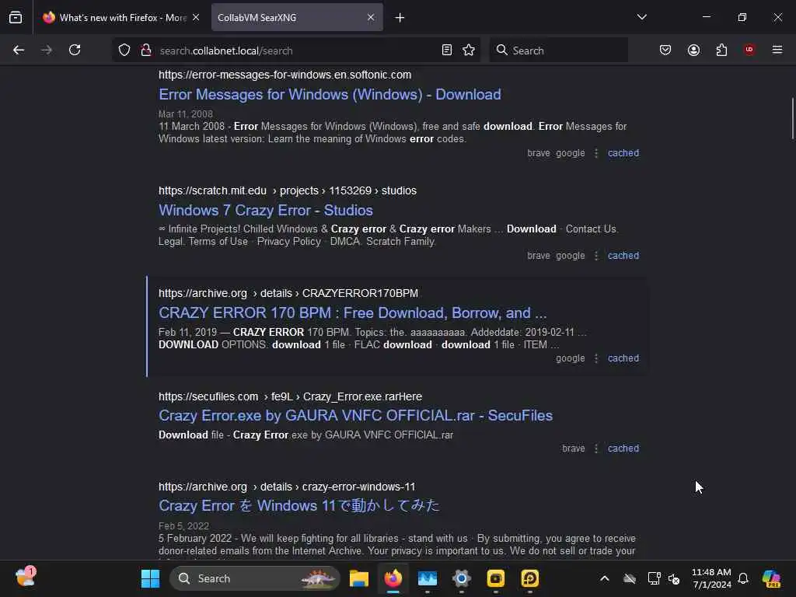The width and height of the screenshot is (796, 597).
Task: List all tabs dropdown arrow
Action: tap(641, 17)
